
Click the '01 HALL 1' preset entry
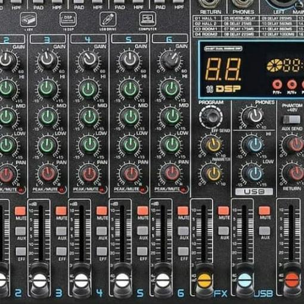pos(207,18)
